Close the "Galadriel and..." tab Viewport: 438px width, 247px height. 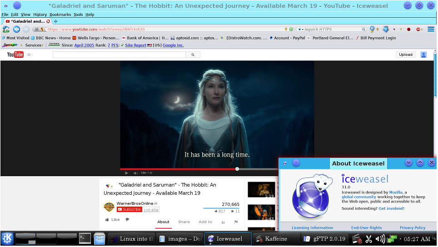(x=48, y=21)
